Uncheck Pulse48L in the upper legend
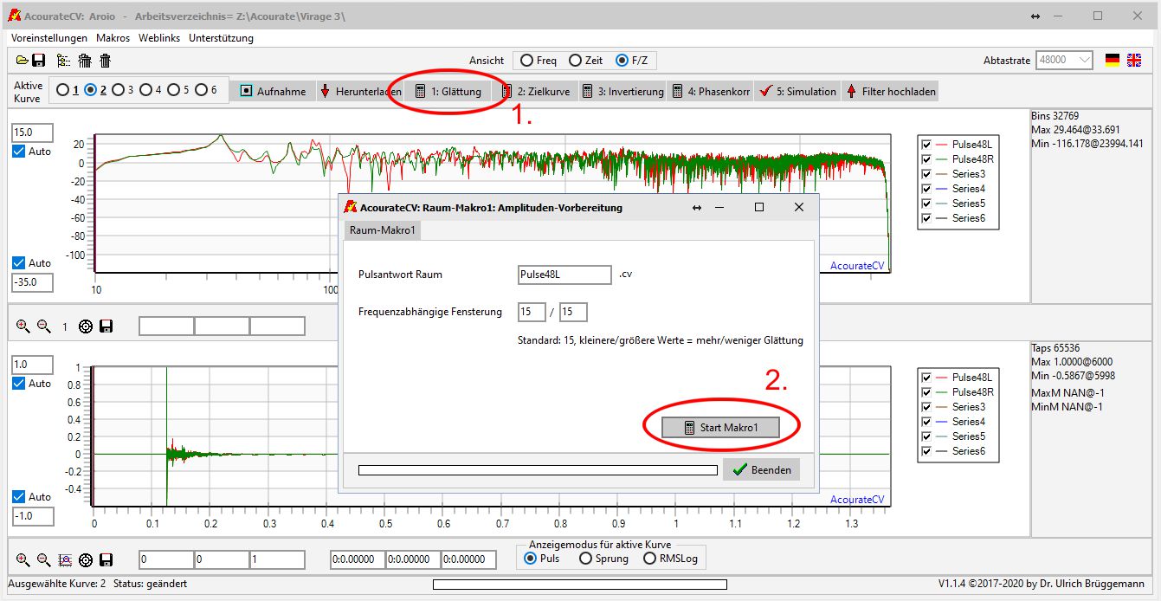This screenshot has height=601, width=1161. (927, 145)
